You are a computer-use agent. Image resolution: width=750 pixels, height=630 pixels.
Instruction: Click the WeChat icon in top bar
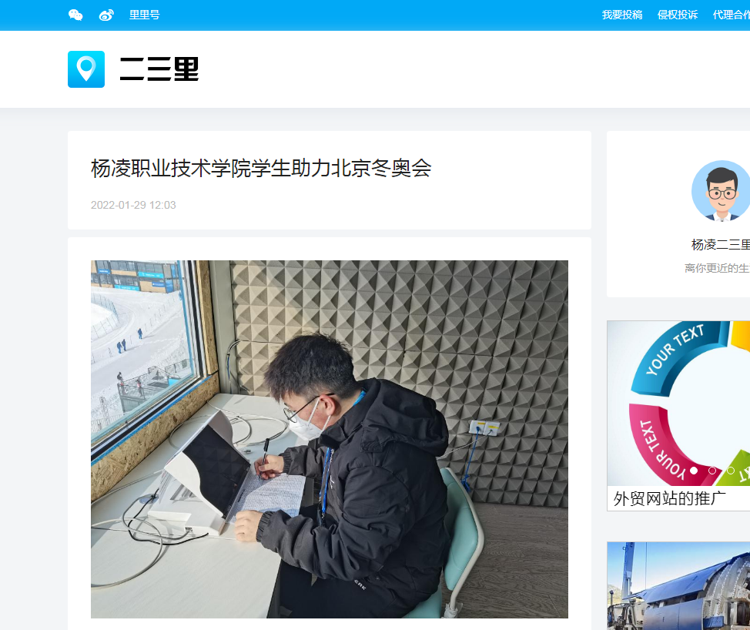point(75,15)
